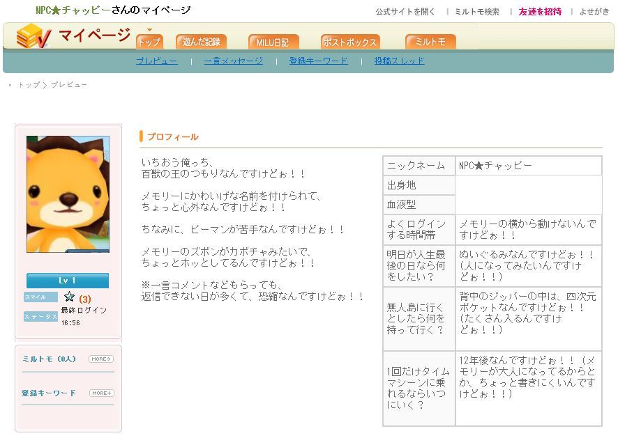618x438 pixels.
Task: Click the smile star icon beside (3)
Action: pyautogui.click(x=69, y=297)
